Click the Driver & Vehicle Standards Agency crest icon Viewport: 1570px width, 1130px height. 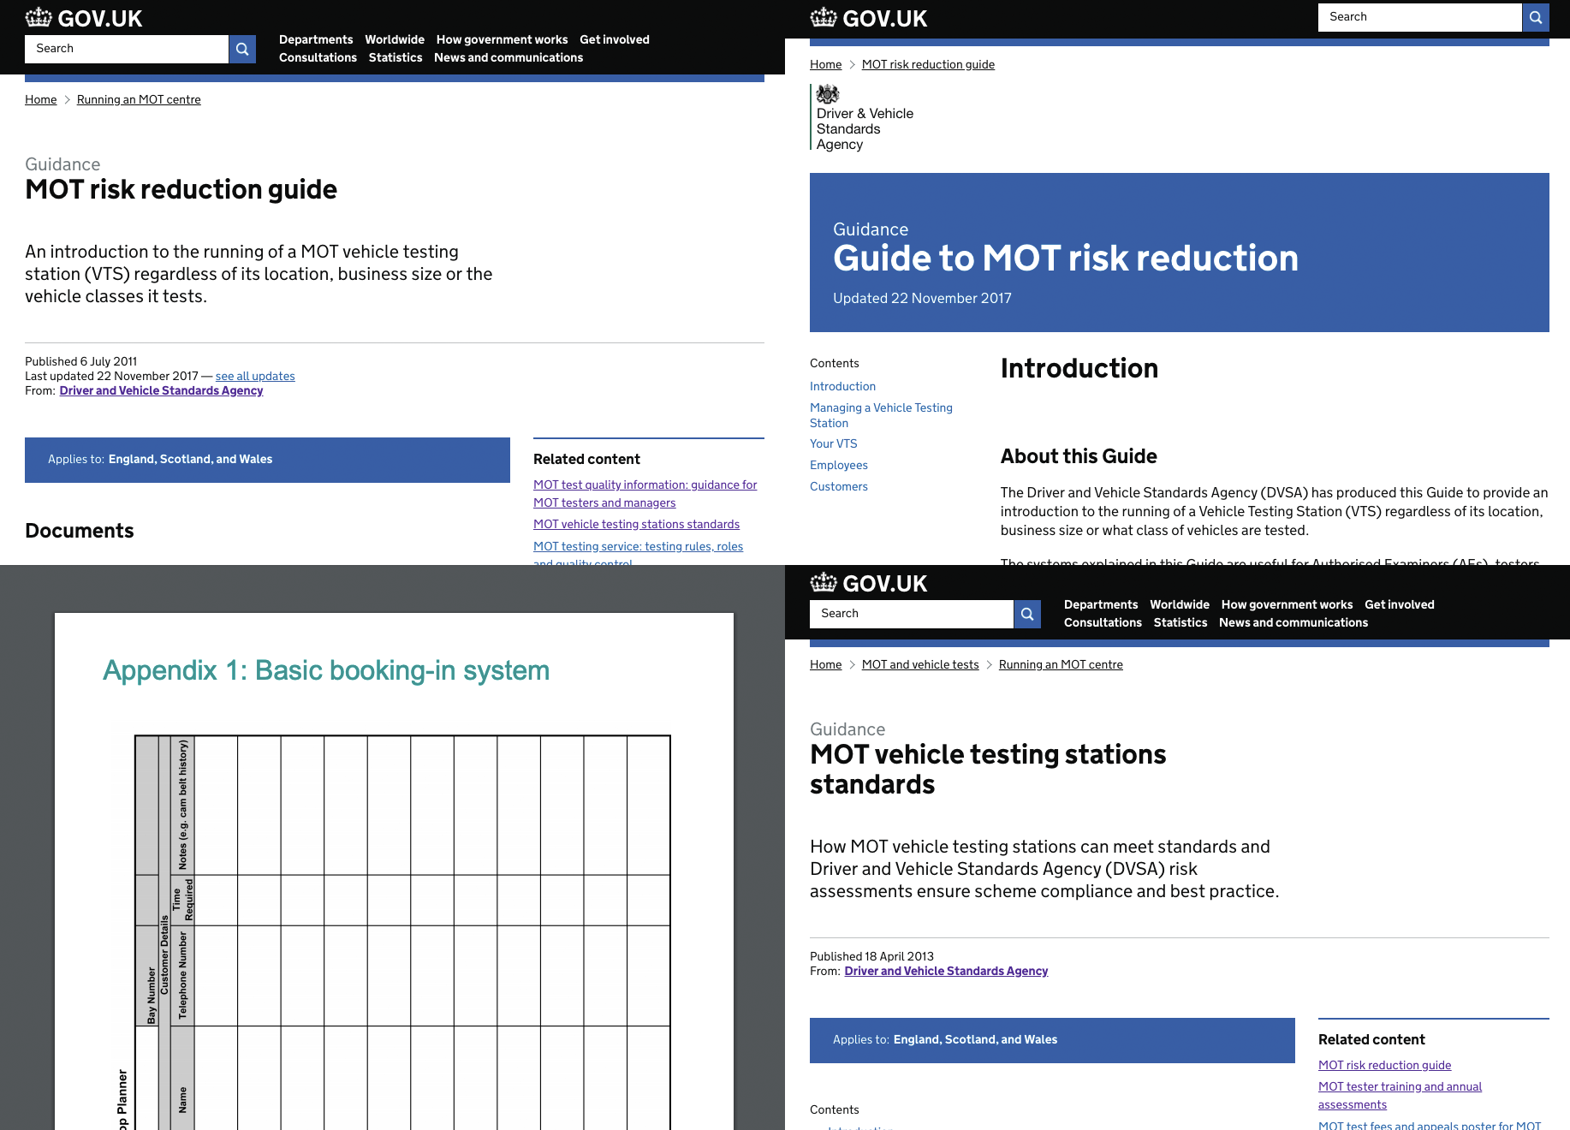[827, 94]
